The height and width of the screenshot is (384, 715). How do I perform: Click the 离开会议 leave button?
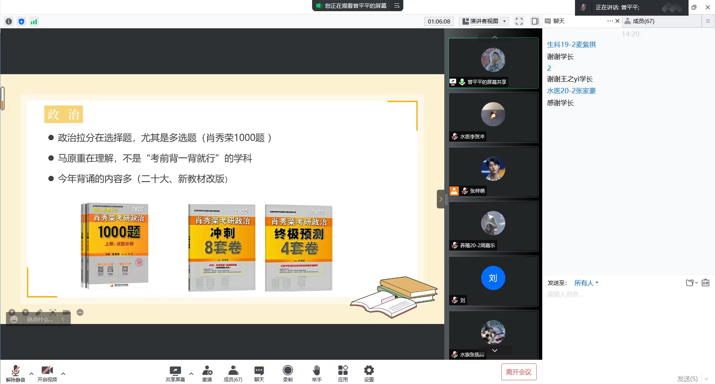[x=519, y=372]
